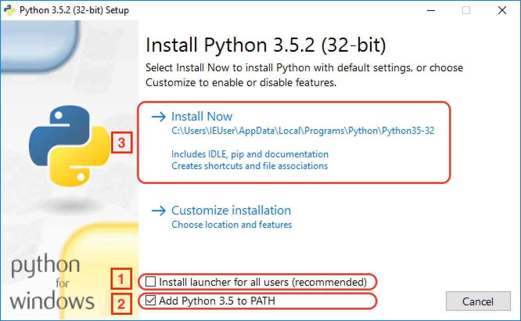Start setup via the Install Now title
Viewport: 521px width, 321px height.
pos(202,117)
